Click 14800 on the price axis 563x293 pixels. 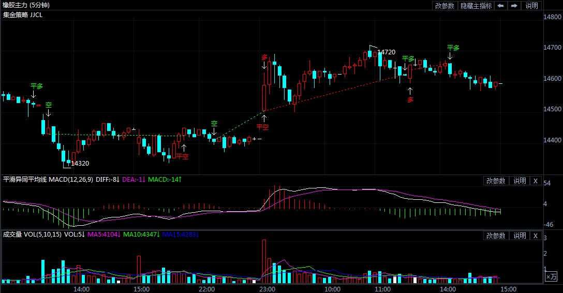tap(552, 17)
